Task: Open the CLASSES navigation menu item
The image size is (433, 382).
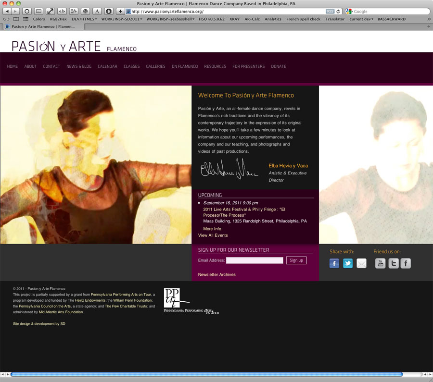Action: coord(131,66)
